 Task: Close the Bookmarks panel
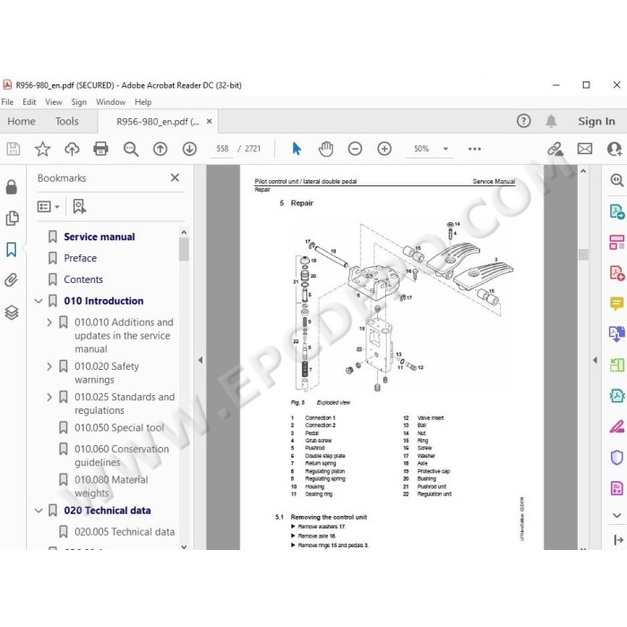(x=175, y=177)
